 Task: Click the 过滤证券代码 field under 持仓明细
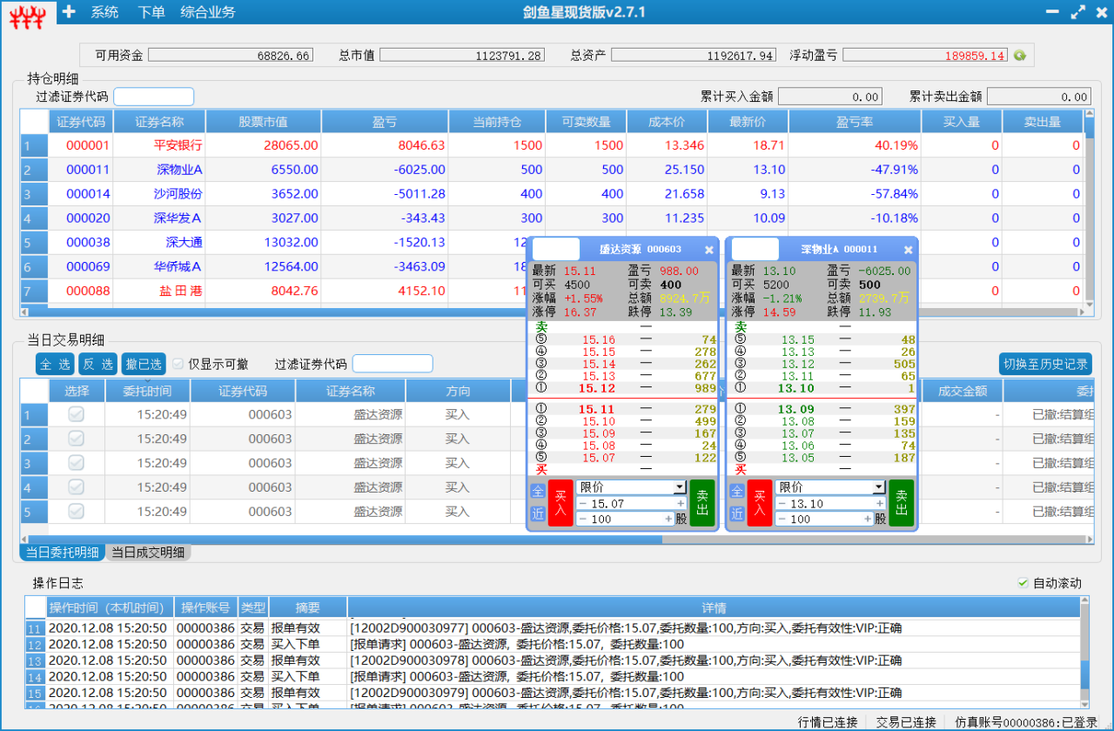(x=153, y=97)
